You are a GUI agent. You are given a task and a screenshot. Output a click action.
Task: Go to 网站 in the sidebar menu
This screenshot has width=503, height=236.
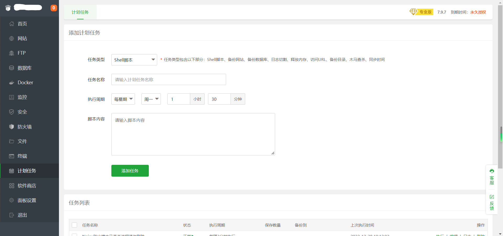pyautogui.click(x=22, y=38)
